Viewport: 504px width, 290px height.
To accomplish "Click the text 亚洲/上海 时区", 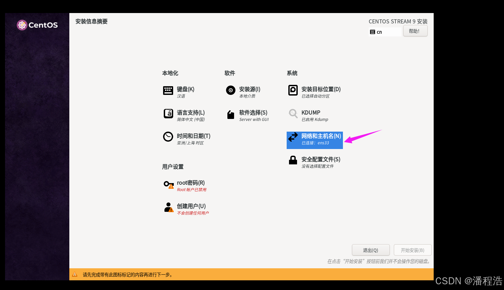I will point(190,143).
